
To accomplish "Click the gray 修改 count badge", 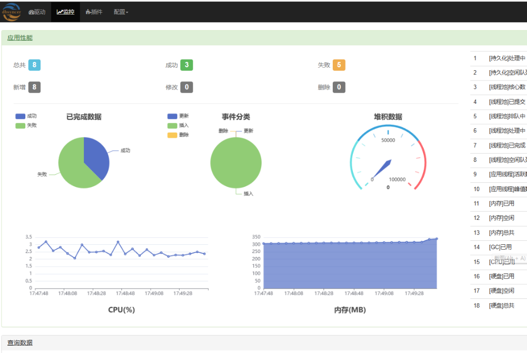I will coord(186,87).
